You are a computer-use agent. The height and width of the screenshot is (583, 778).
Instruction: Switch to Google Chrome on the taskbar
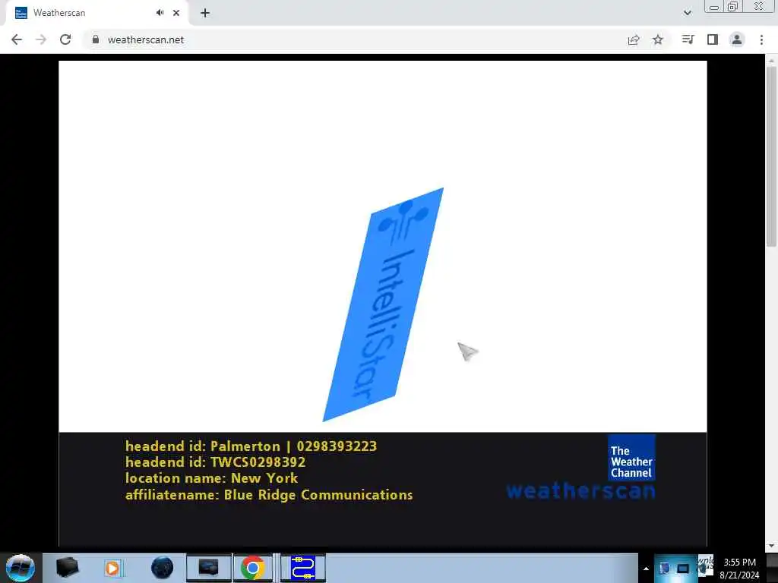[252, 568]
